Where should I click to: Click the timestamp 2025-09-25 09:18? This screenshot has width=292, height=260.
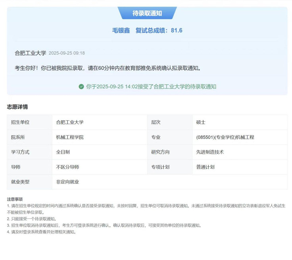tap(67, 53)
